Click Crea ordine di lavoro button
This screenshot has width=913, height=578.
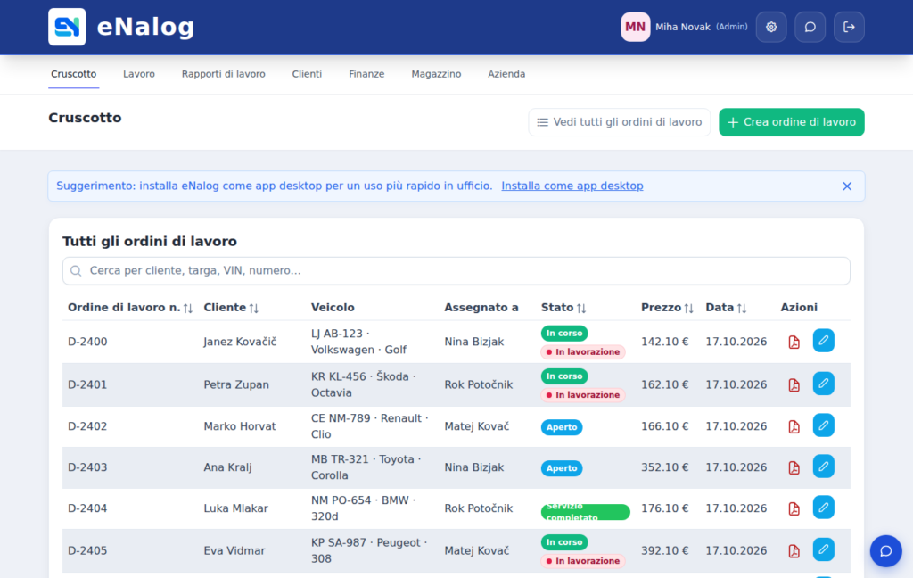click(792, 122)
